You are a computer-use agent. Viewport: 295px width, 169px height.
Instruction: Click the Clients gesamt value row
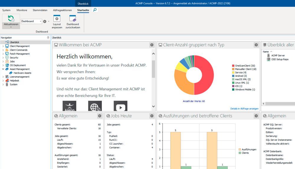(x=78, y=125)
